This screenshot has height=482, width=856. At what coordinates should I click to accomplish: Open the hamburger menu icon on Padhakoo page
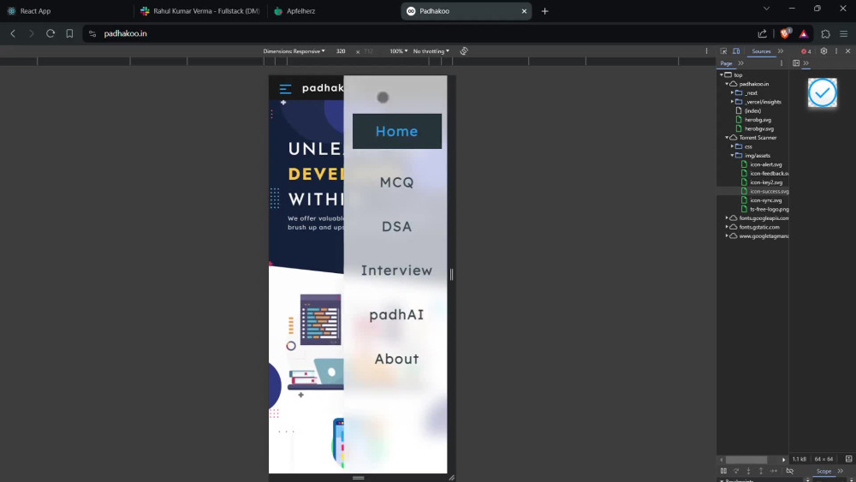click(285, 88)
